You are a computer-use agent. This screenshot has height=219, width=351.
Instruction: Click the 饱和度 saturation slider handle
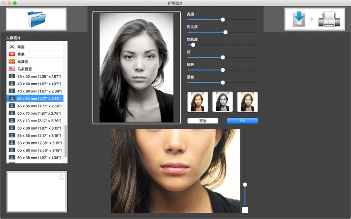[193, 45]
